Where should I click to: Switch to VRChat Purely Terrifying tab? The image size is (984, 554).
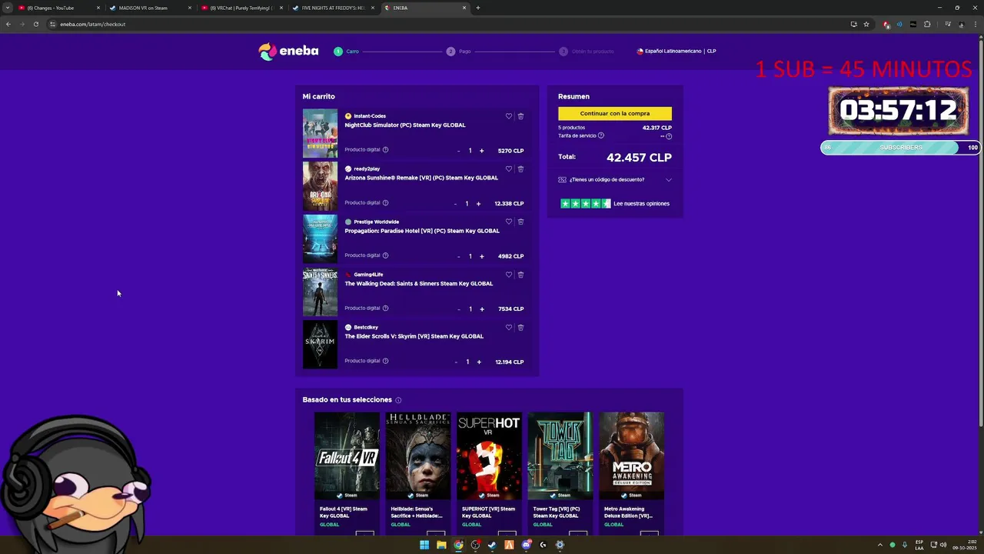tap(241, 8)
